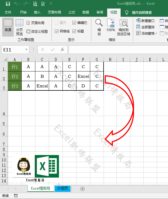The image size is (168, 199).
Task: Click the Name Box showing E11
Action: point(13,50)
